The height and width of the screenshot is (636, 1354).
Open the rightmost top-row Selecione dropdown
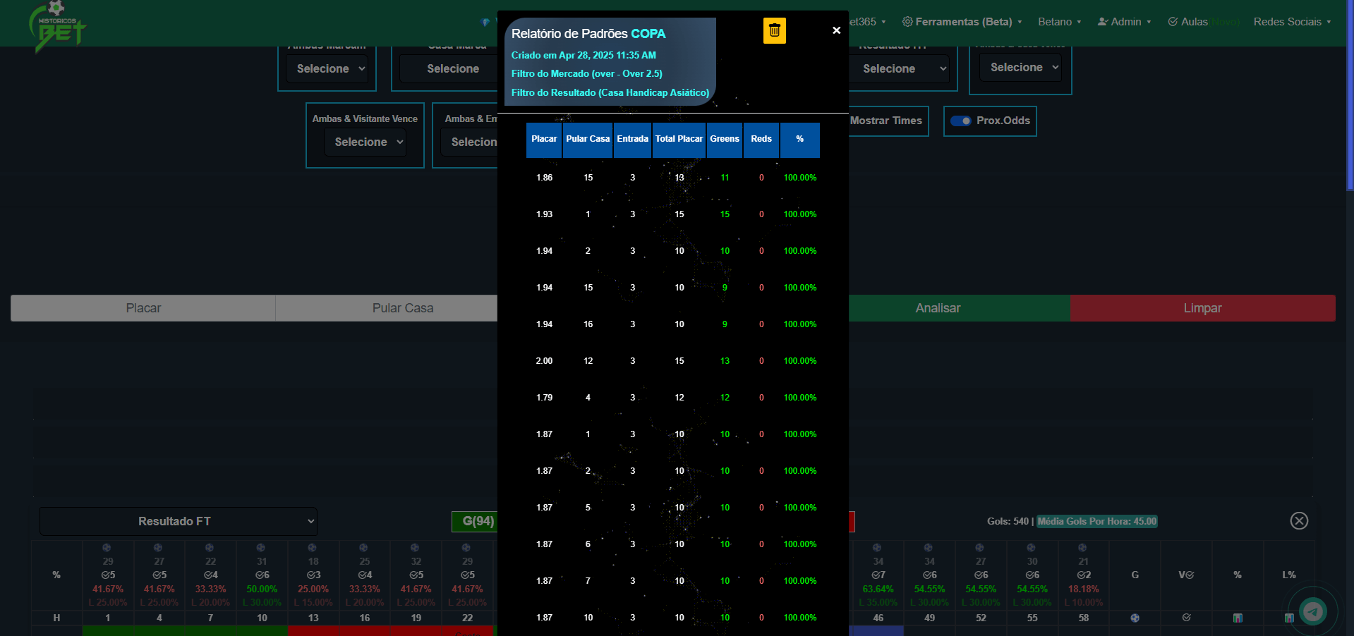pyautogui.click(x=1020, y=67)
